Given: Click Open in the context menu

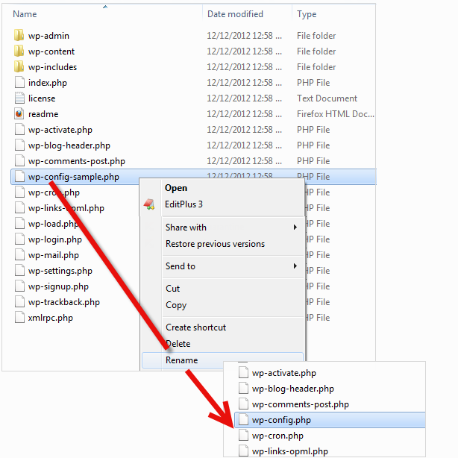Looking at the screenshot, I should [176, 188].
